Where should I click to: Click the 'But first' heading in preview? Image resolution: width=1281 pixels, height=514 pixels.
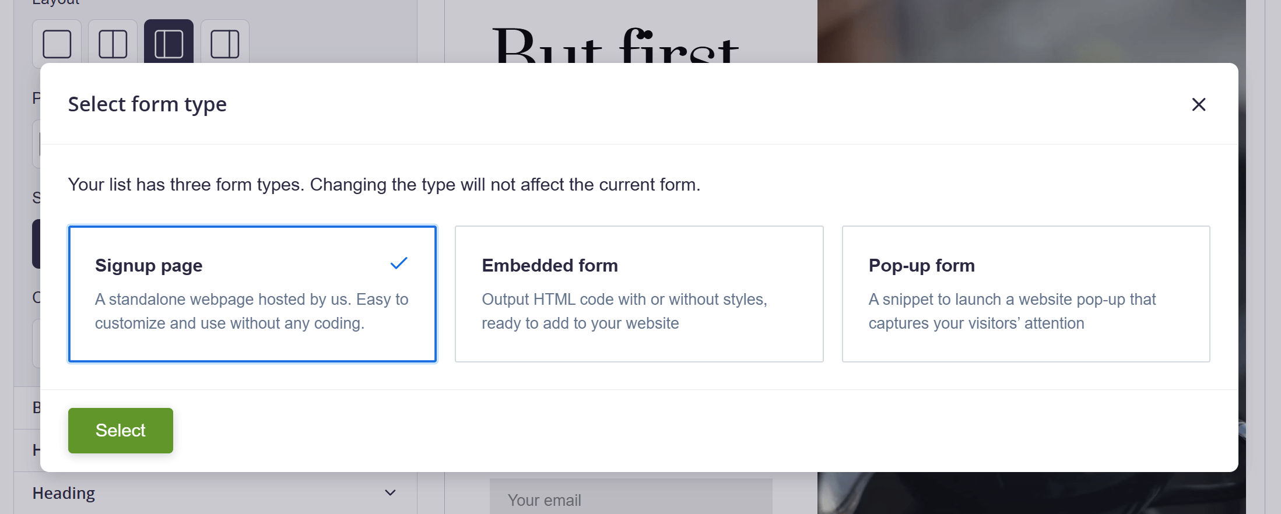tap(616, 45)
